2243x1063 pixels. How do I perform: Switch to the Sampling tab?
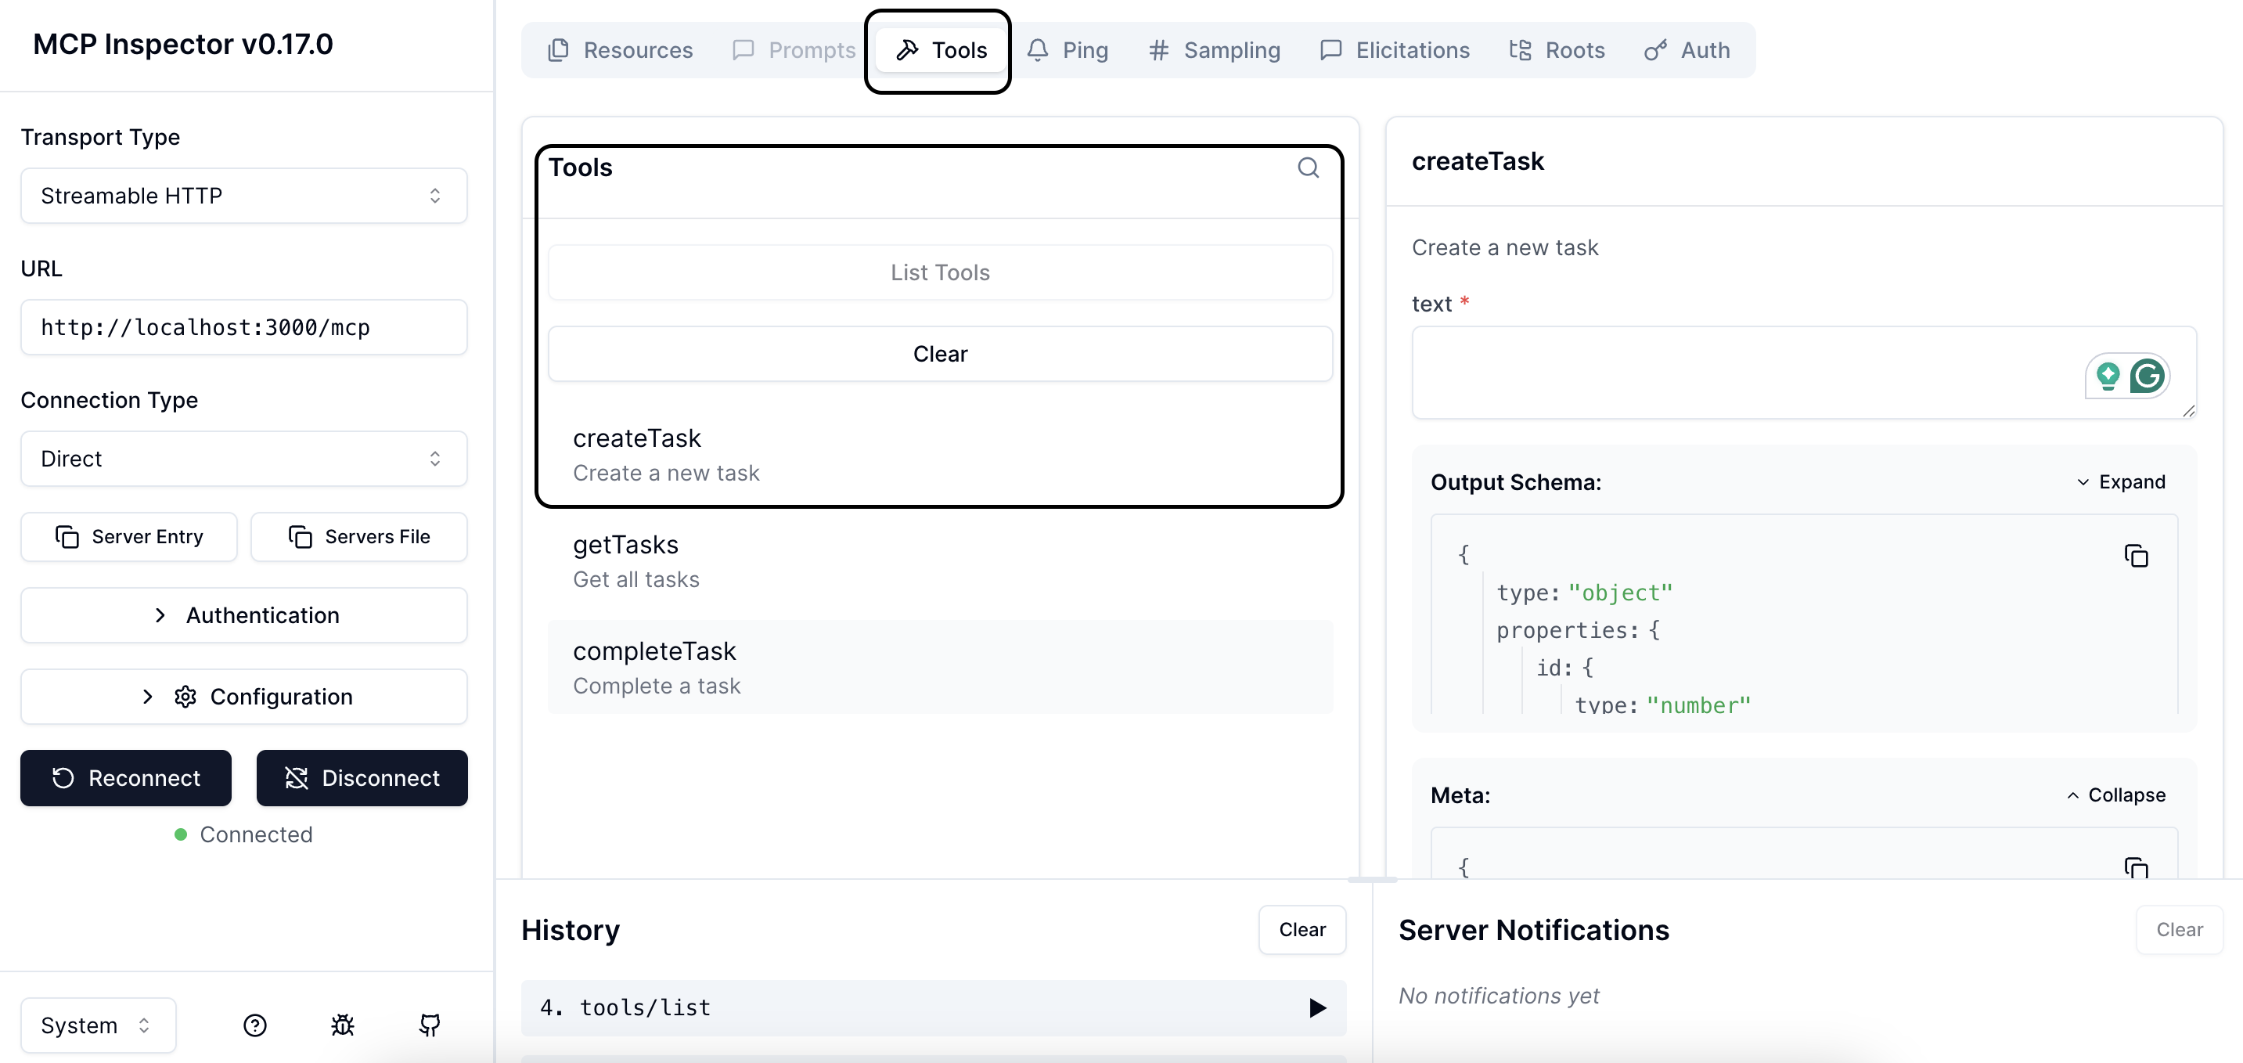click(1214, 51)
